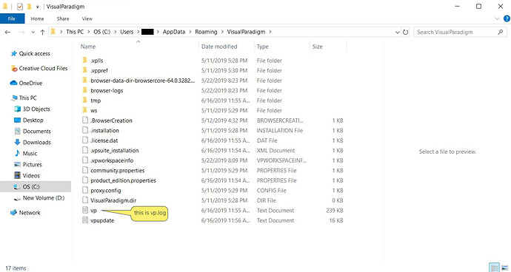
Task: Open the Help question mark icon
Action: pos(507,18)
